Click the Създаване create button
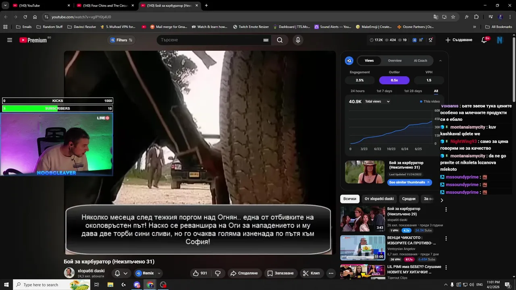The width and height of the screenshot is (516, 290). 459,40
